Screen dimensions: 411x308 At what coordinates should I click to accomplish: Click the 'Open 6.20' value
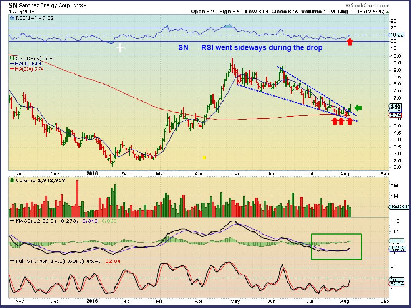click(x=204, y=12)
